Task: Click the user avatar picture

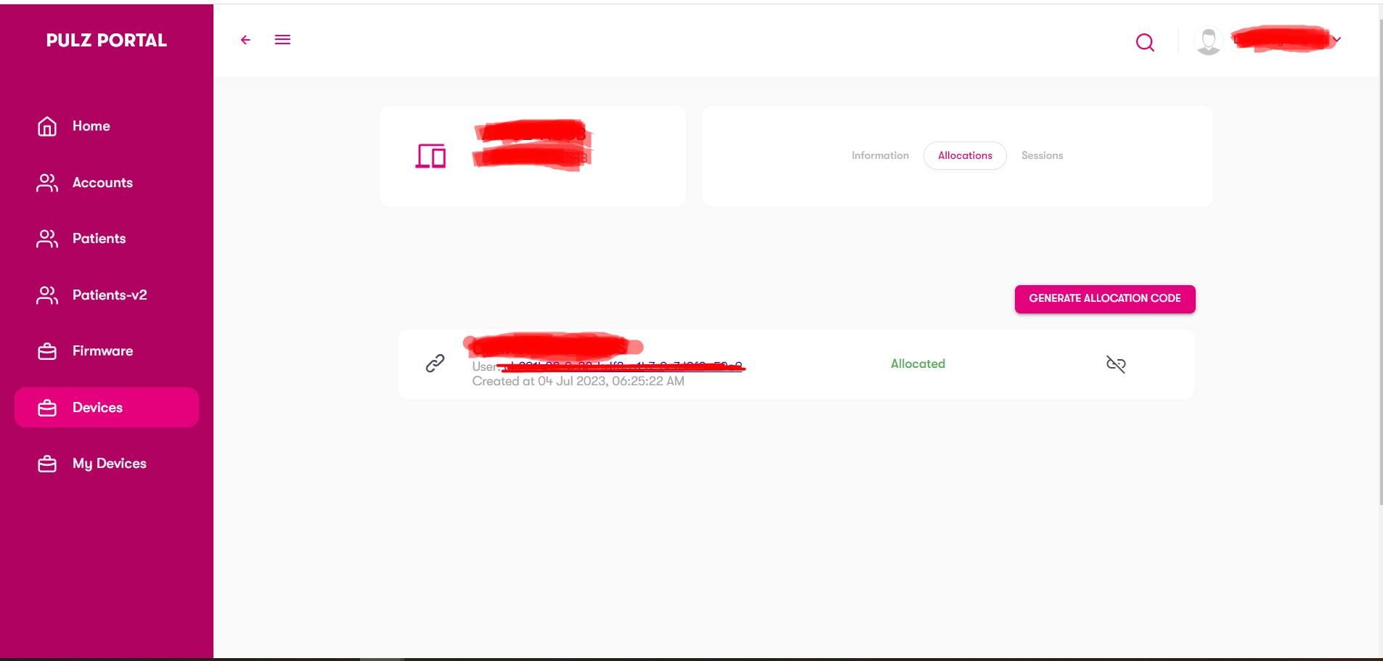Action: (1209, 41)
